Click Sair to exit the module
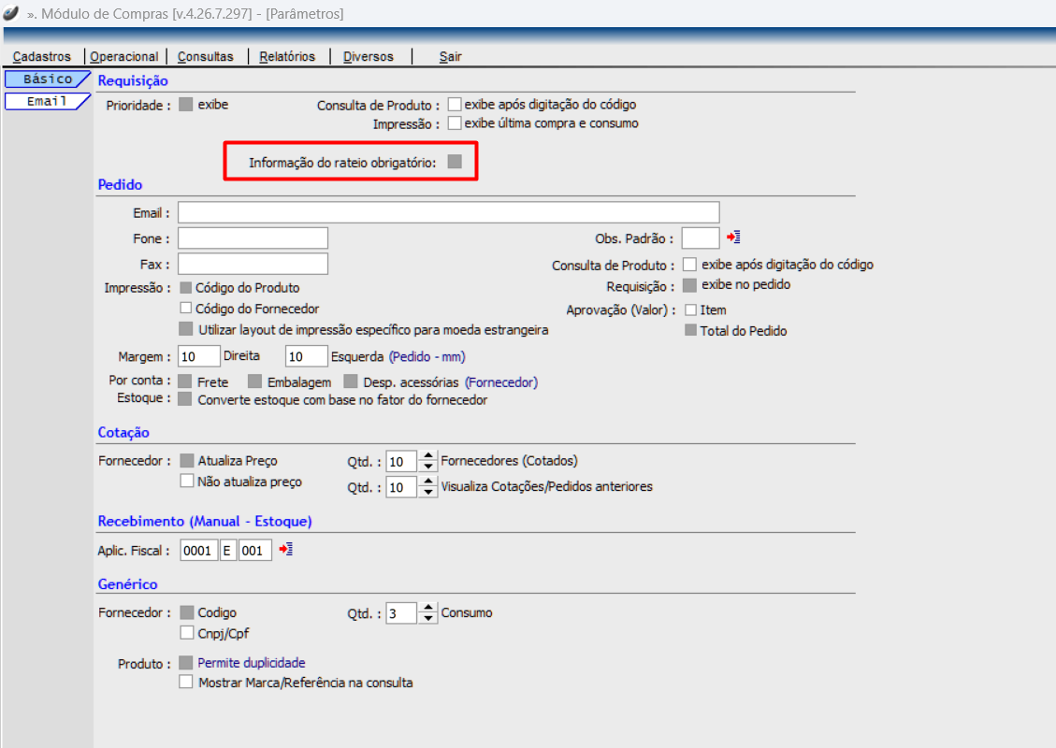 tap(451, 56)
